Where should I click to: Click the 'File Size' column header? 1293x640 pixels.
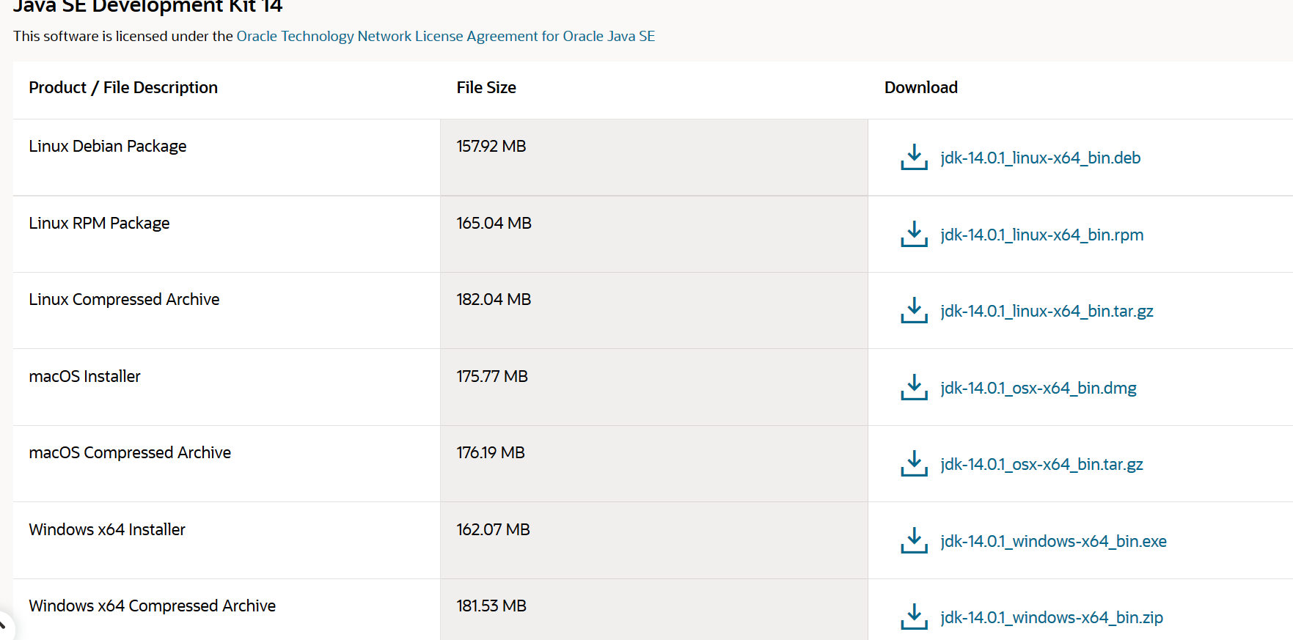pos(486,87)
